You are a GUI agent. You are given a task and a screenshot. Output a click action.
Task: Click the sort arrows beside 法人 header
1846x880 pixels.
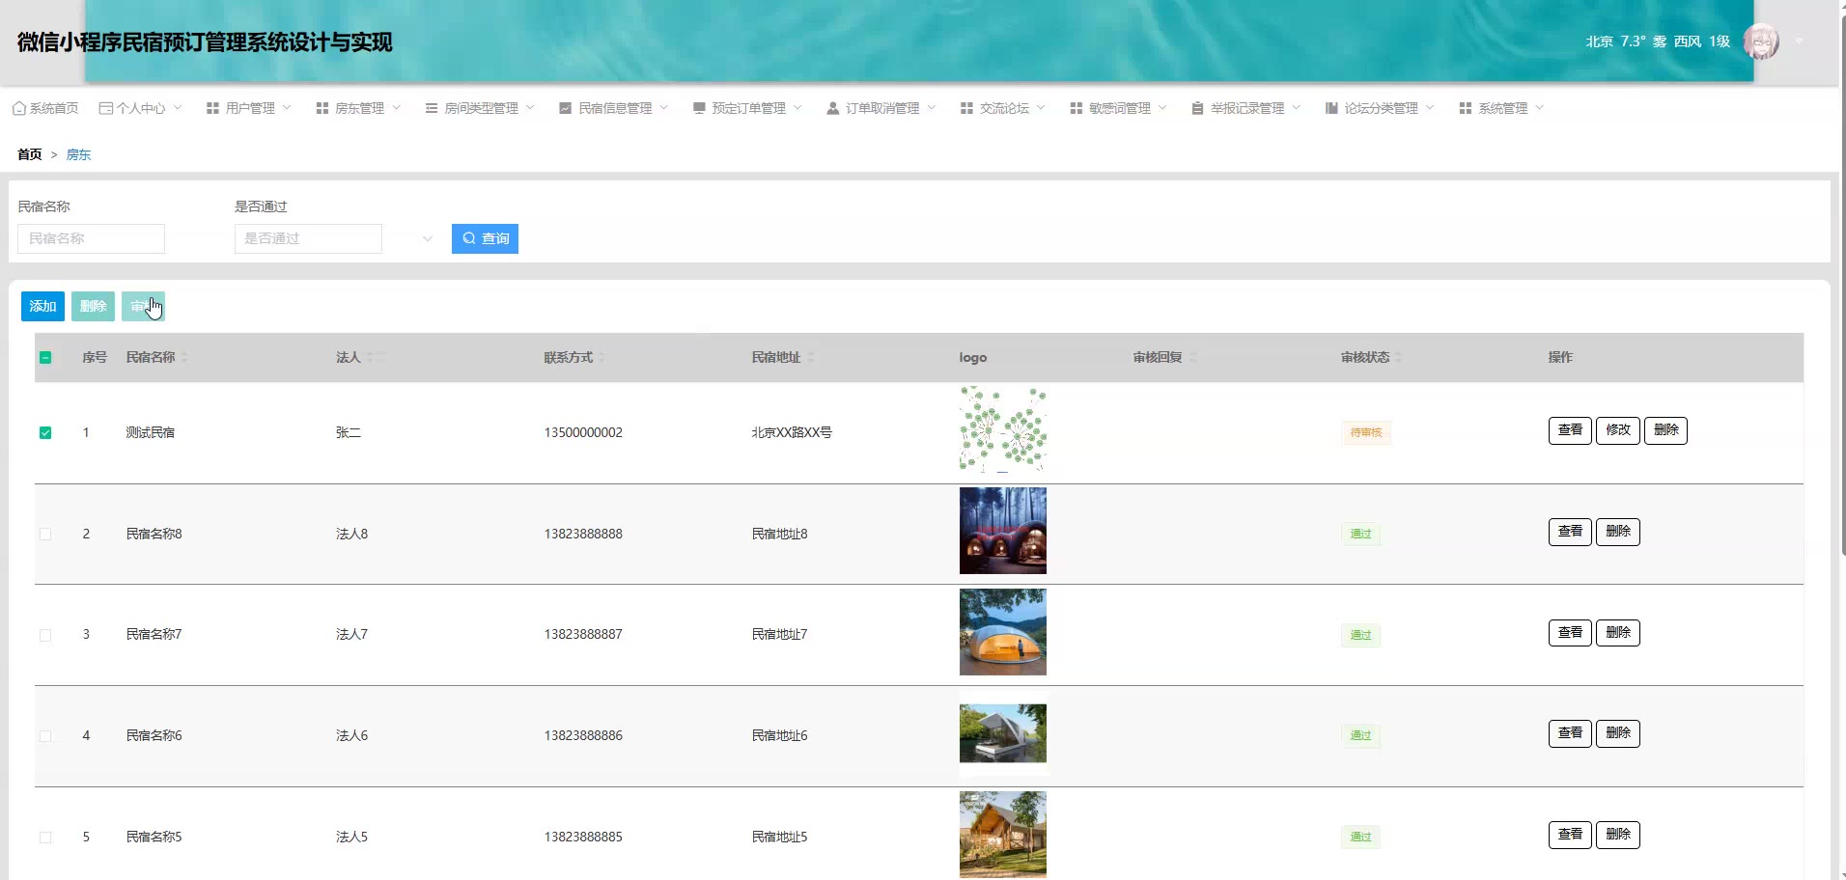pos(370,357)
